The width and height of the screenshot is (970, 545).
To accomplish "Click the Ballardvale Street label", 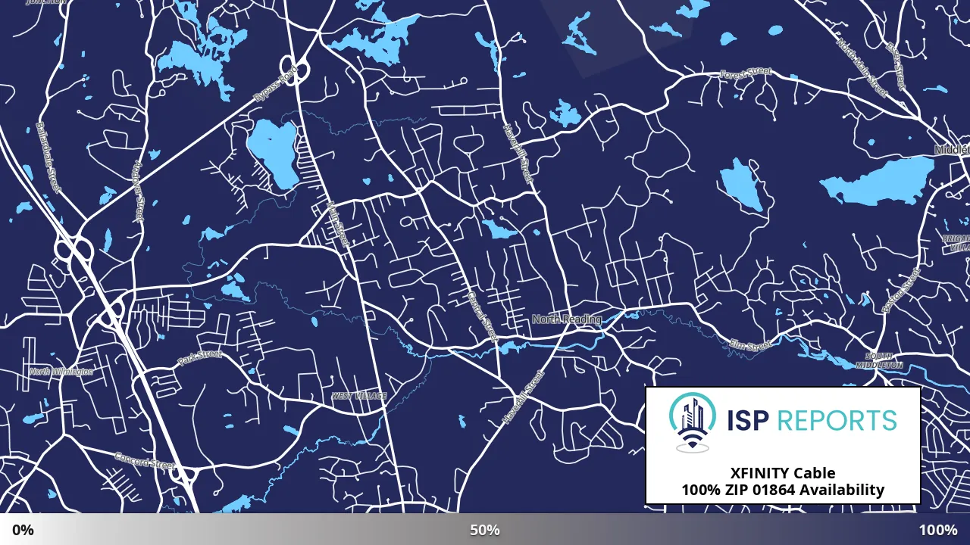I will coord(47,157).
